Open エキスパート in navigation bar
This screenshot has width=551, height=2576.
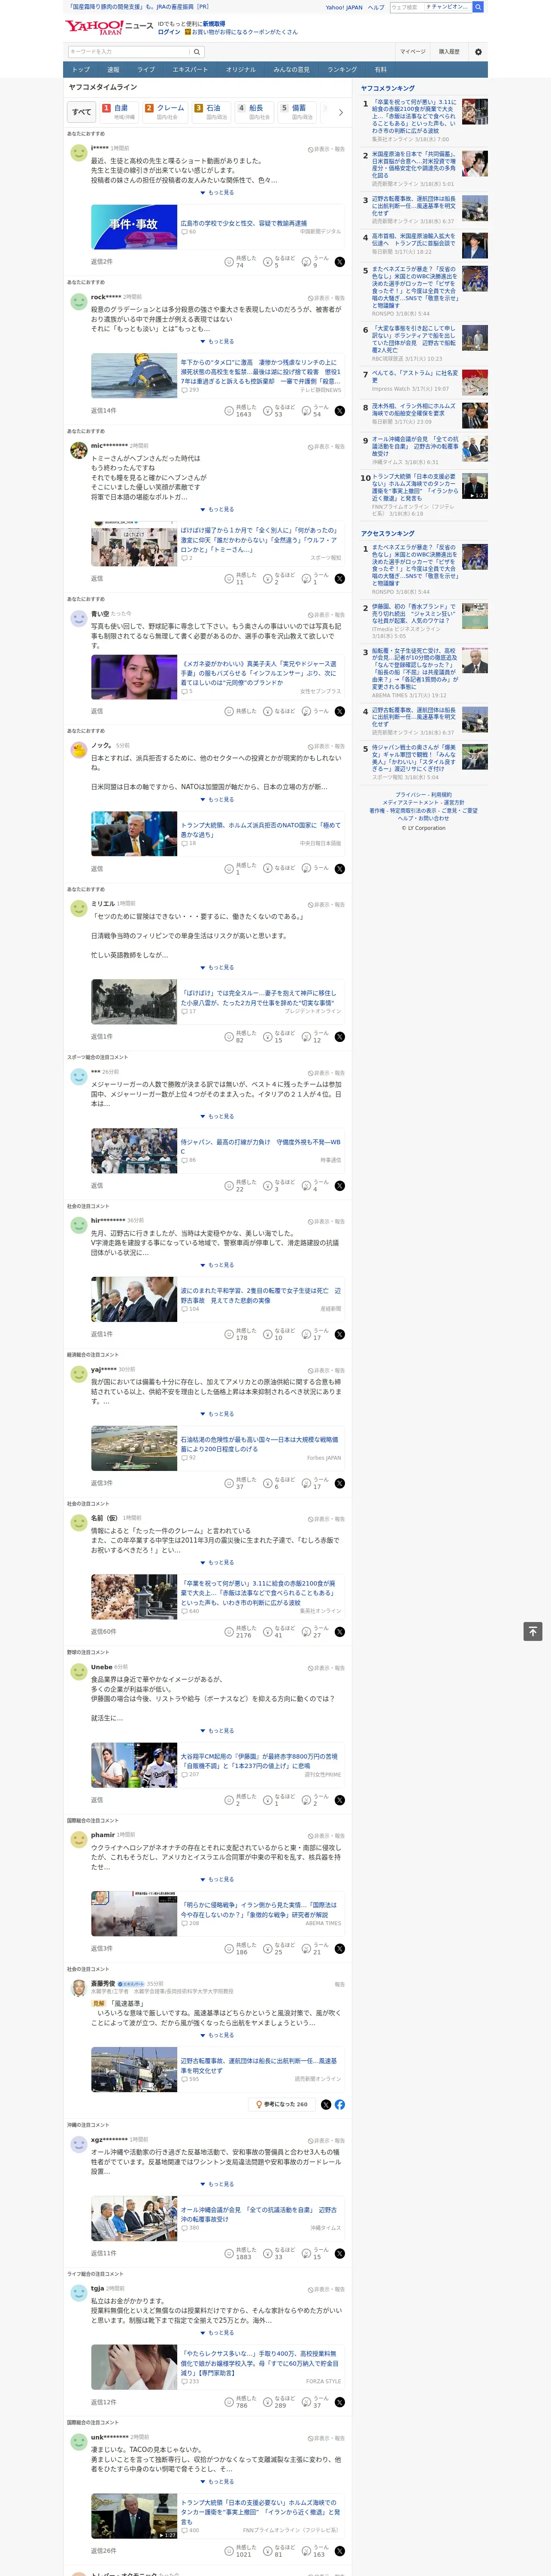190,70
